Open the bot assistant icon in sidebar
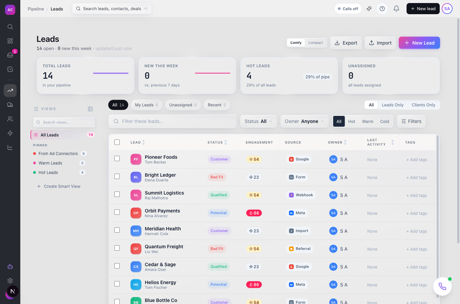Viewport: 460px width, 304px height. pos(10,267)
